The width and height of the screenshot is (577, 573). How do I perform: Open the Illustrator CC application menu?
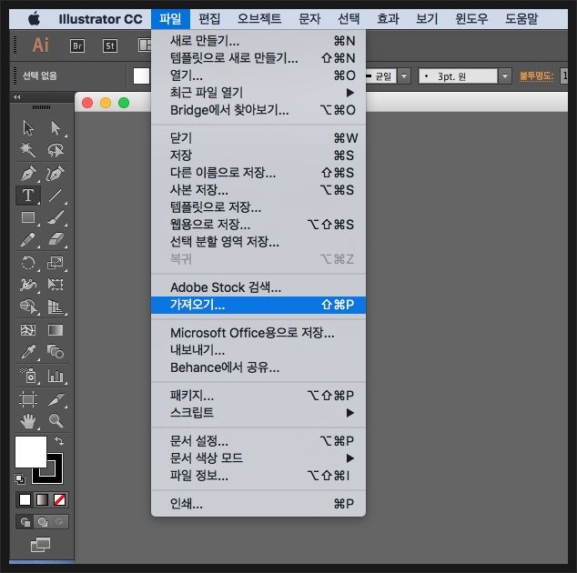tap(100, 19)
